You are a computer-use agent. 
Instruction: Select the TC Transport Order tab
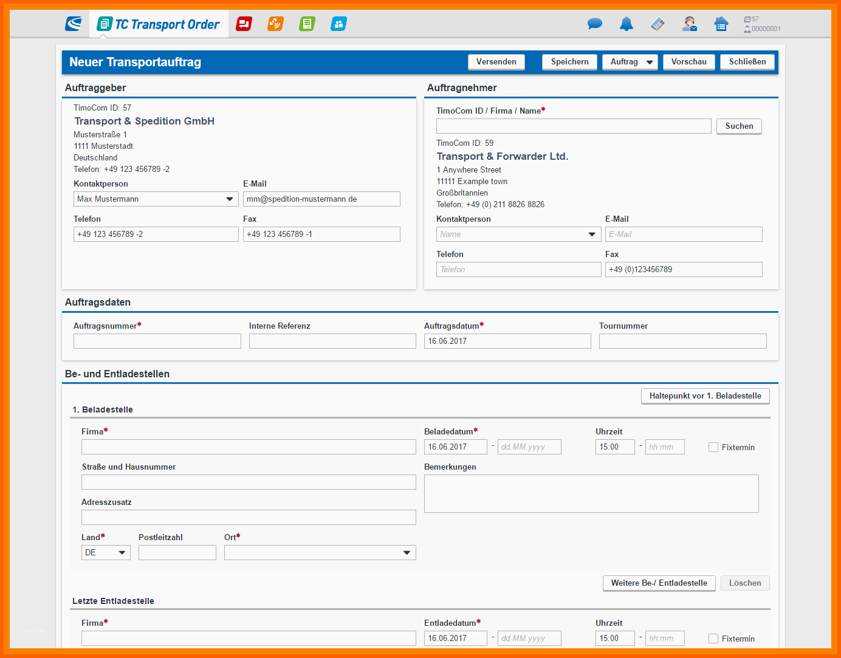(159, 24)
